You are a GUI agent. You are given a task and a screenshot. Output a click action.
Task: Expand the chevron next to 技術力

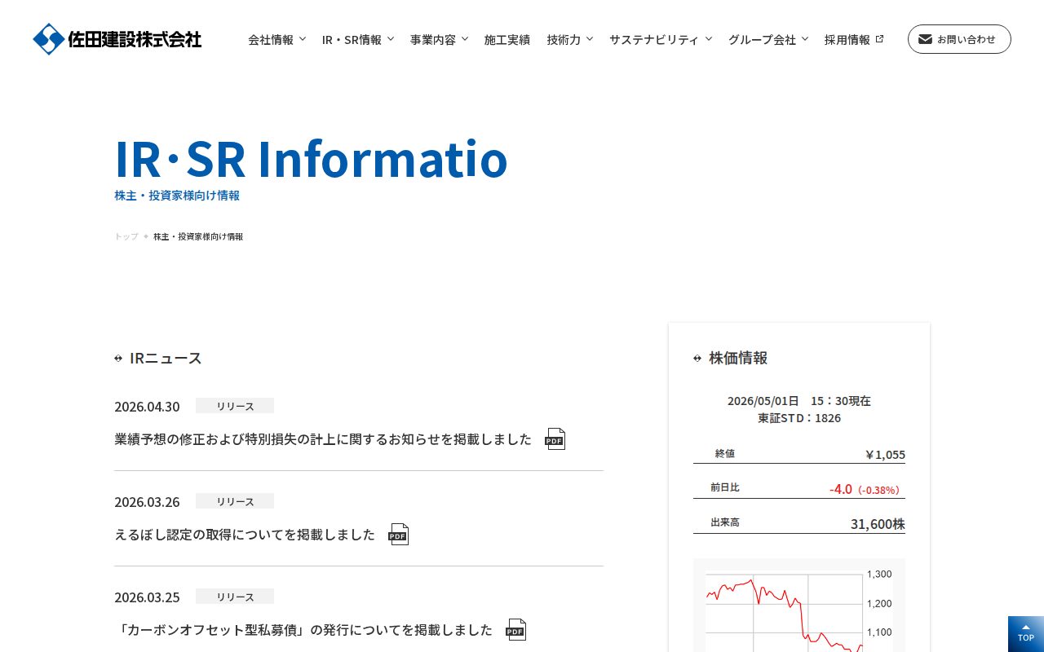click(x=590, y=38)
